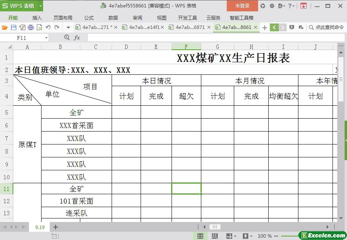Expand the Name Box dropdown showing F11
347x240 pixels.
(x=46, y=38)
